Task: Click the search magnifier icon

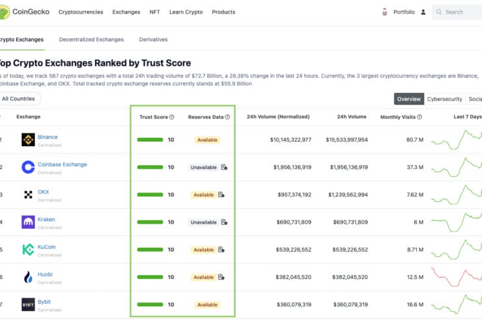Action: tap(438, 12)
